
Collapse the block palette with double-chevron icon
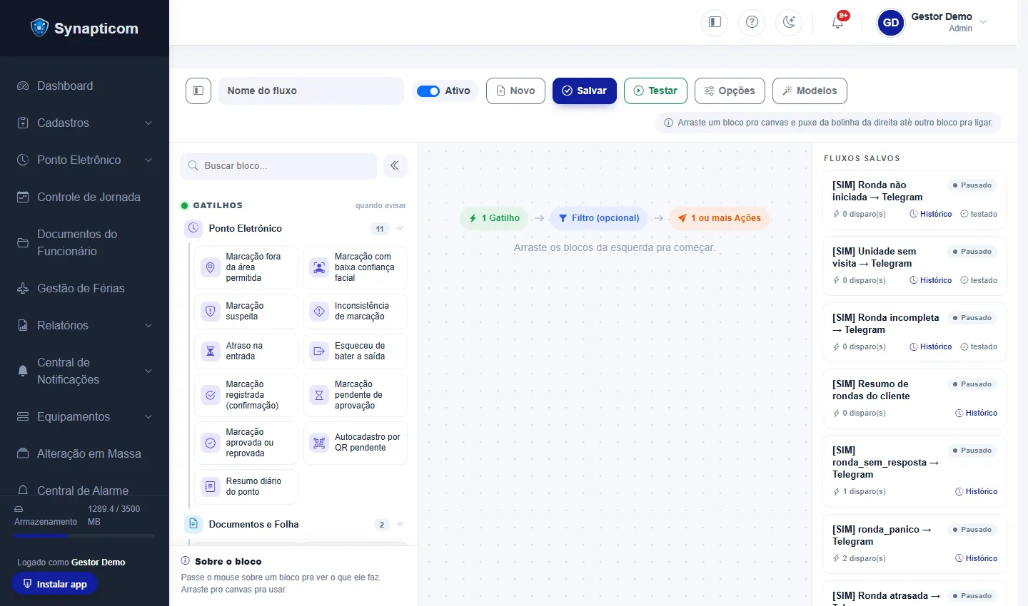395,165
